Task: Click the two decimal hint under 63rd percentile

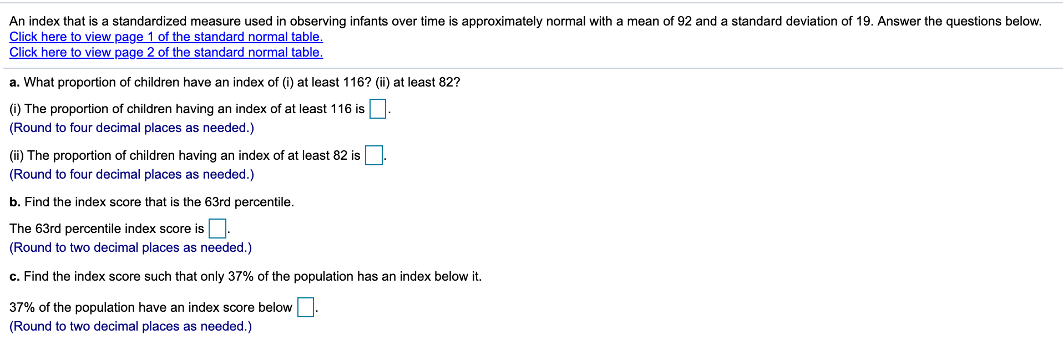Action: pos(130,247)
